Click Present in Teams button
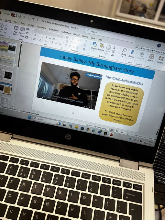 point(158,51)
